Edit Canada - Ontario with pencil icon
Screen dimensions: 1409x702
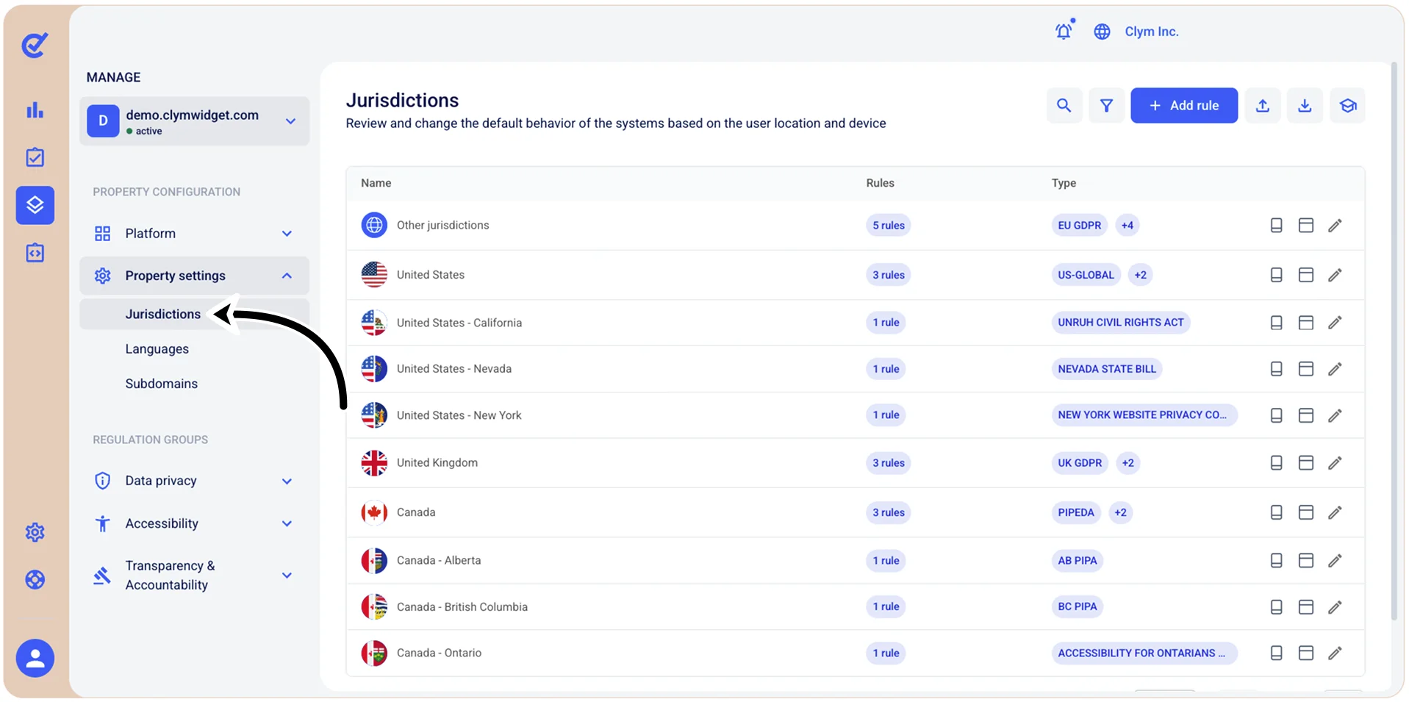coord(1335,653)
